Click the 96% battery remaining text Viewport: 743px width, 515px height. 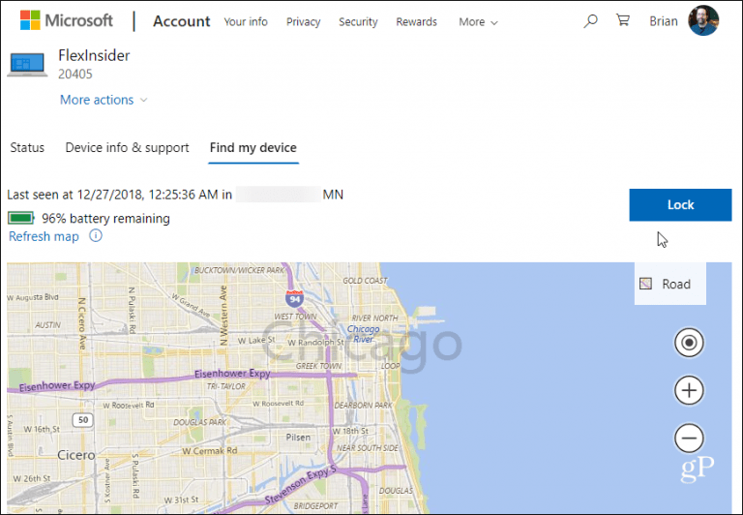[x=105, y=218]
